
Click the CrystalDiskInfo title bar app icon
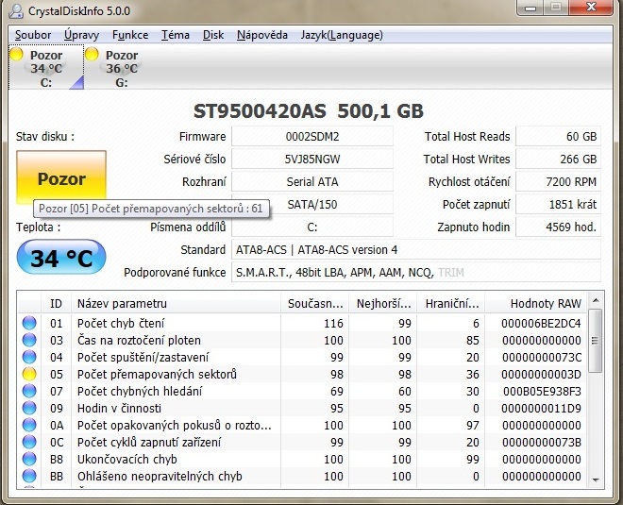tap(17, 10)
